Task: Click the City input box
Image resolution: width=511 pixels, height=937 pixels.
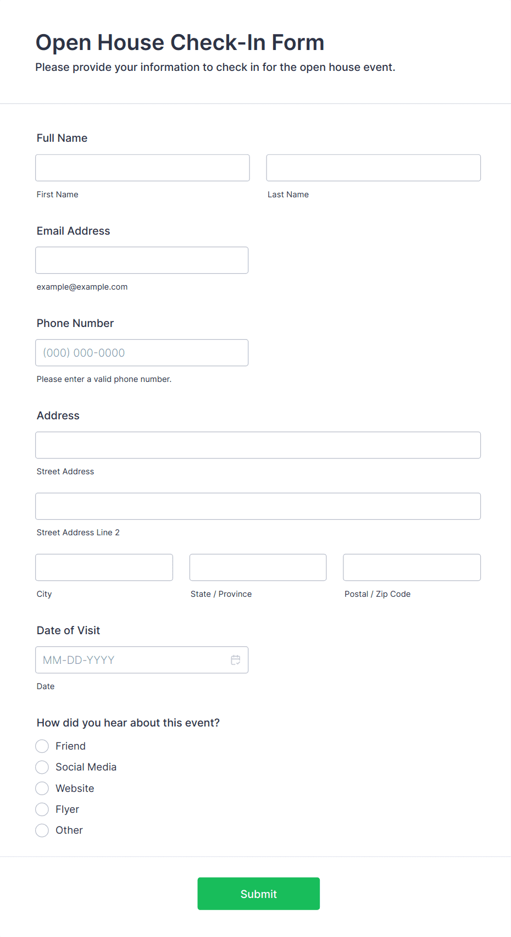Action: [x=104, y=567]
